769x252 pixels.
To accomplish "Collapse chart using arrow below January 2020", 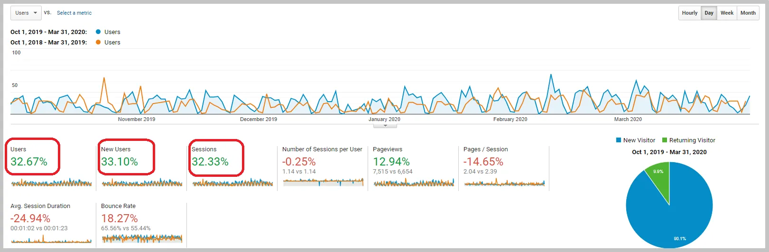I will [x=385, y=126].
